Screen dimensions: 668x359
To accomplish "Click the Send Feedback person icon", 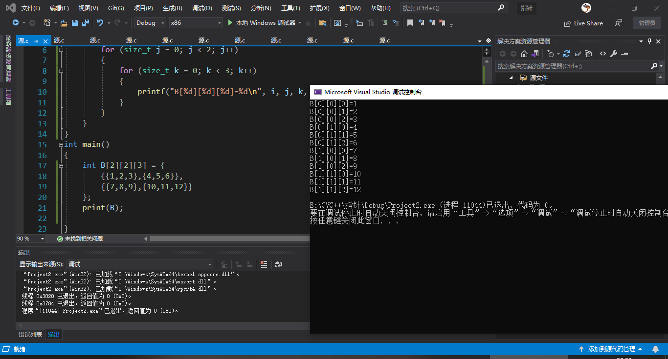I will tap(619, 23).
